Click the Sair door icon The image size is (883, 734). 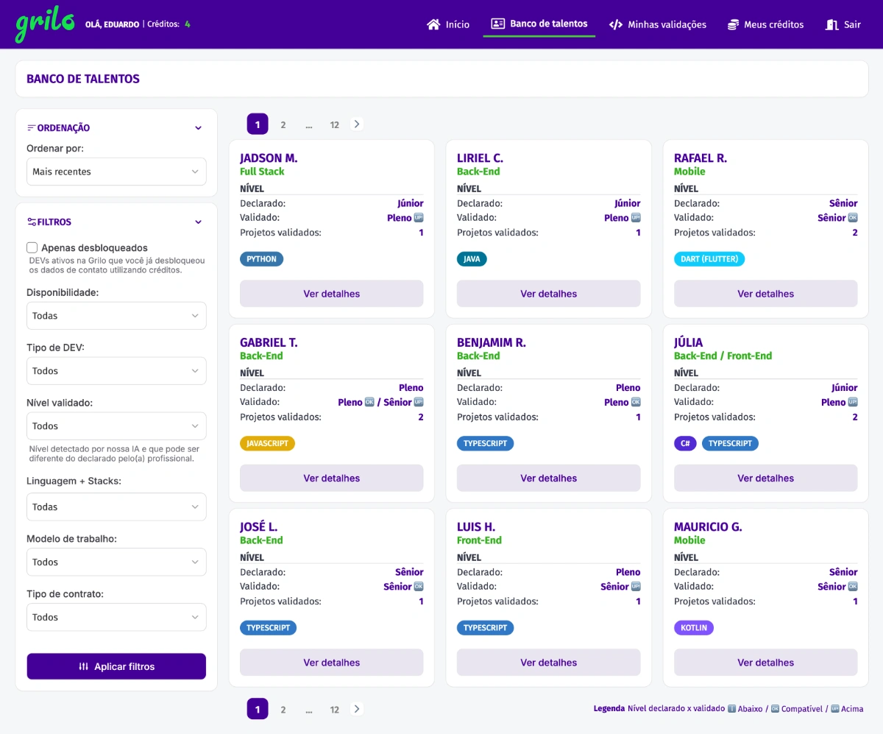coord(832,24)
